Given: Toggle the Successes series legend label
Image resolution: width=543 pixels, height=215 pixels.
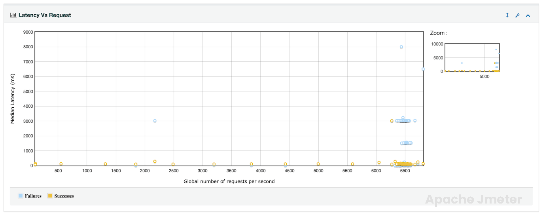Looking at the screenshot, I should (x=64, y=196).
